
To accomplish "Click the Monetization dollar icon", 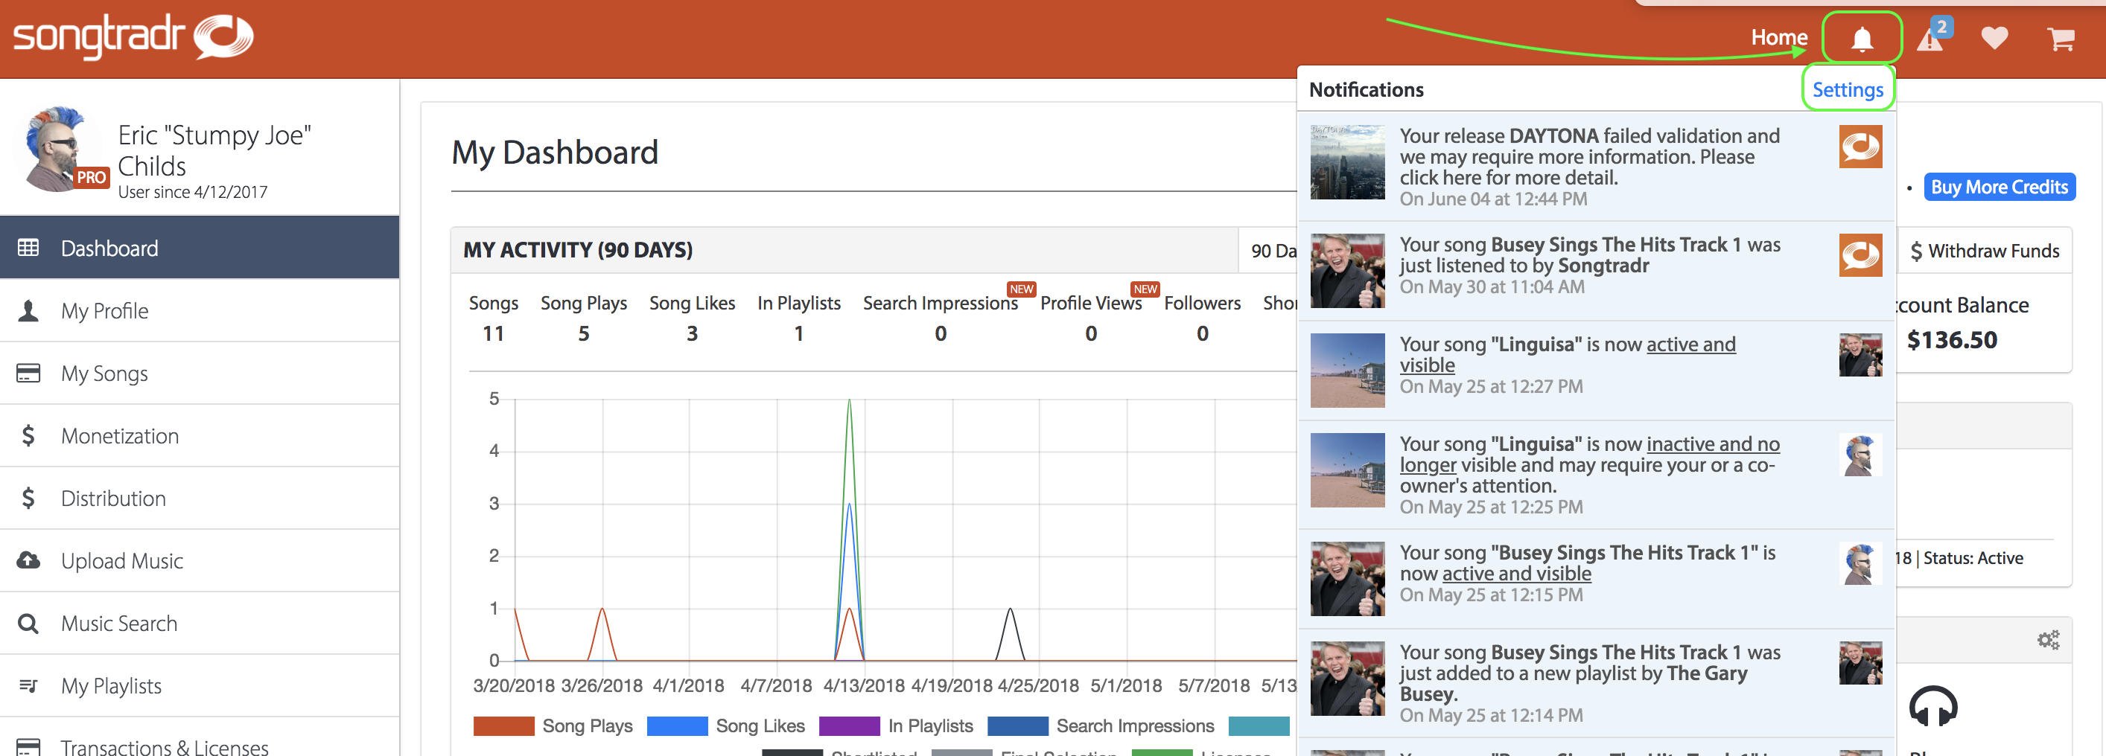I will click(28, 435).
